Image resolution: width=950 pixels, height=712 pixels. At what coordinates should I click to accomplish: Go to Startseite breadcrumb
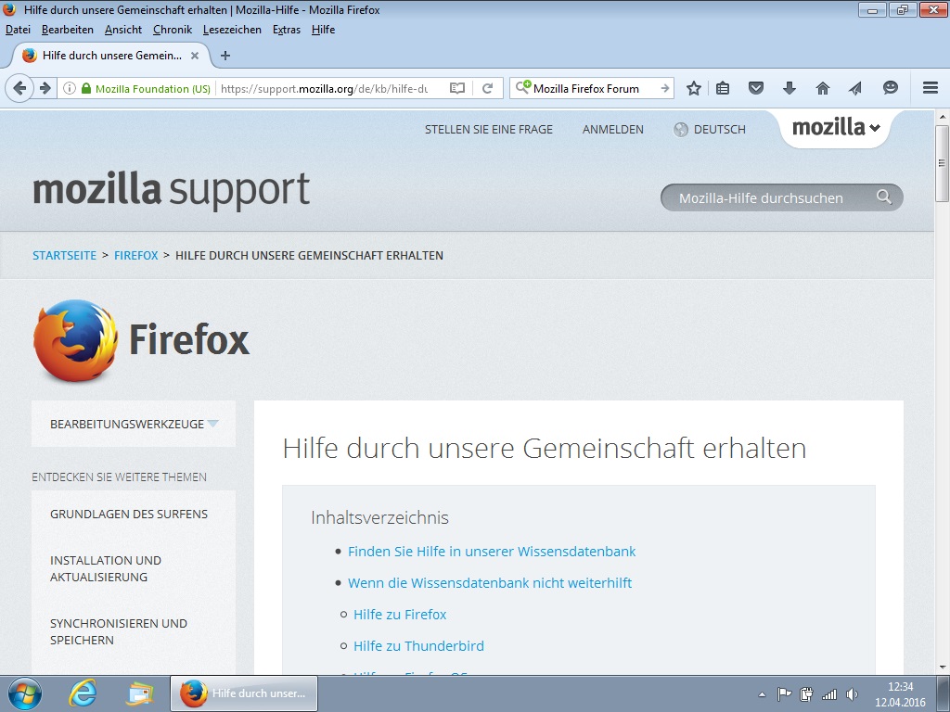(64, 256)
